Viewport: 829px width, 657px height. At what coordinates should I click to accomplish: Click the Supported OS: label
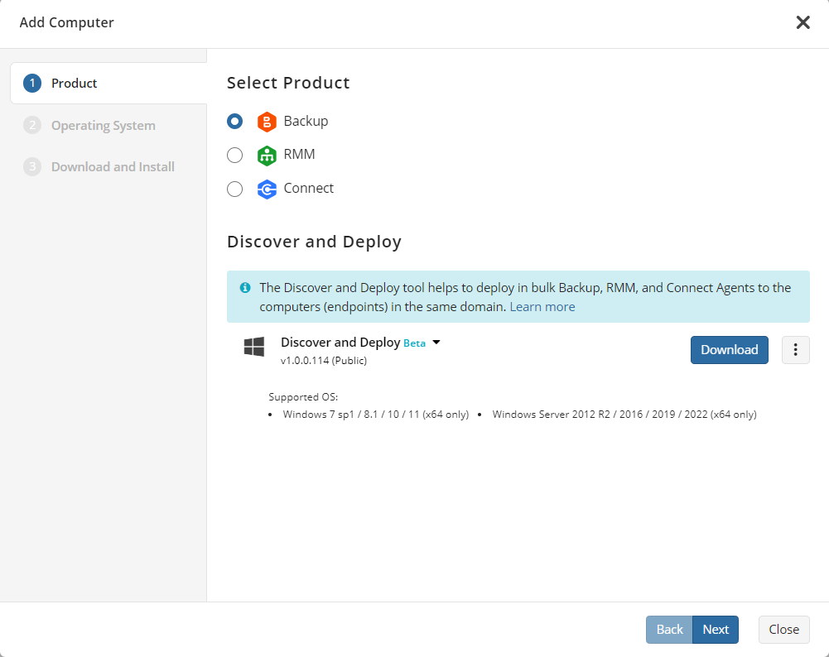[303, 397]
